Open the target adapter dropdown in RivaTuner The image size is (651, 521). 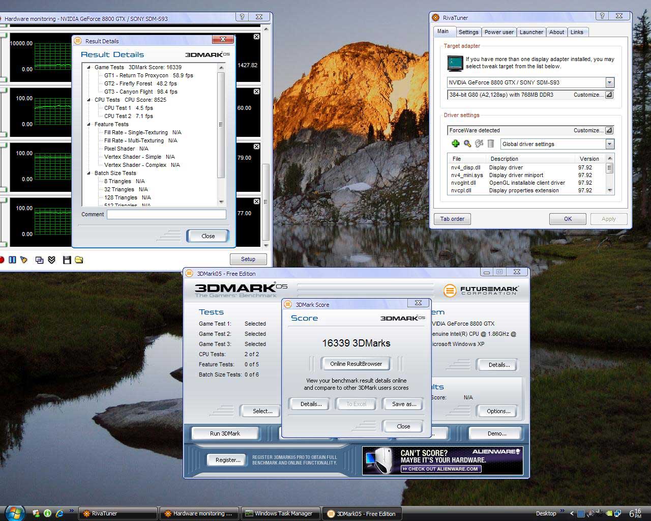coord(609,82)
